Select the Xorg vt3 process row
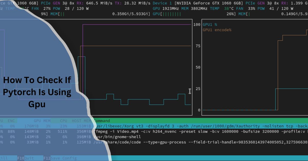Screen dimensions: 308x161 pos(154,126)
